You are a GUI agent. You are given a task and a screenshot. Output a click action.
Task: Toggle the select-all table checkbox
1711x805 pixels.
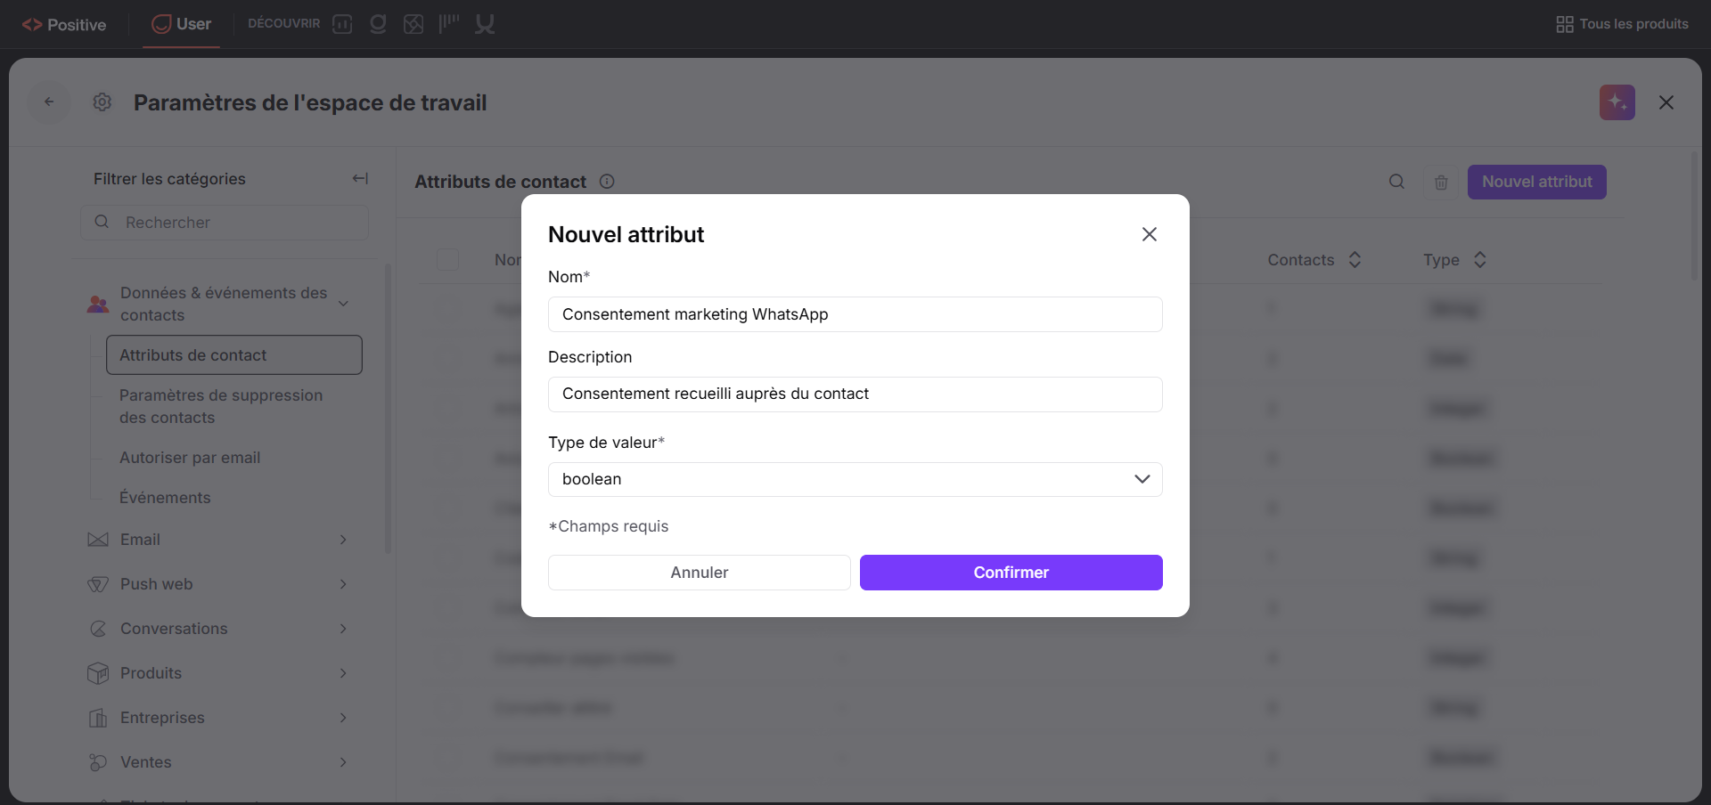[447, 259]
